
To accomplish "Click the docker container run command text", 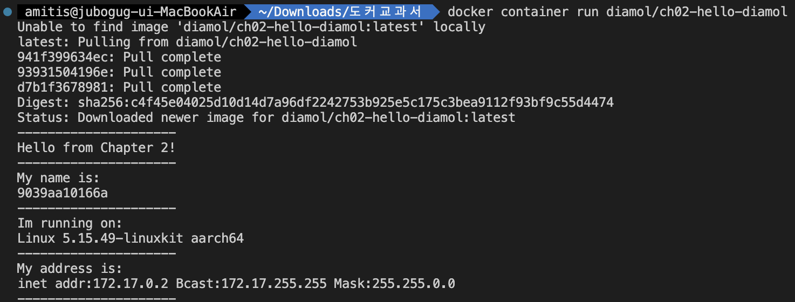I will point(618,11).
